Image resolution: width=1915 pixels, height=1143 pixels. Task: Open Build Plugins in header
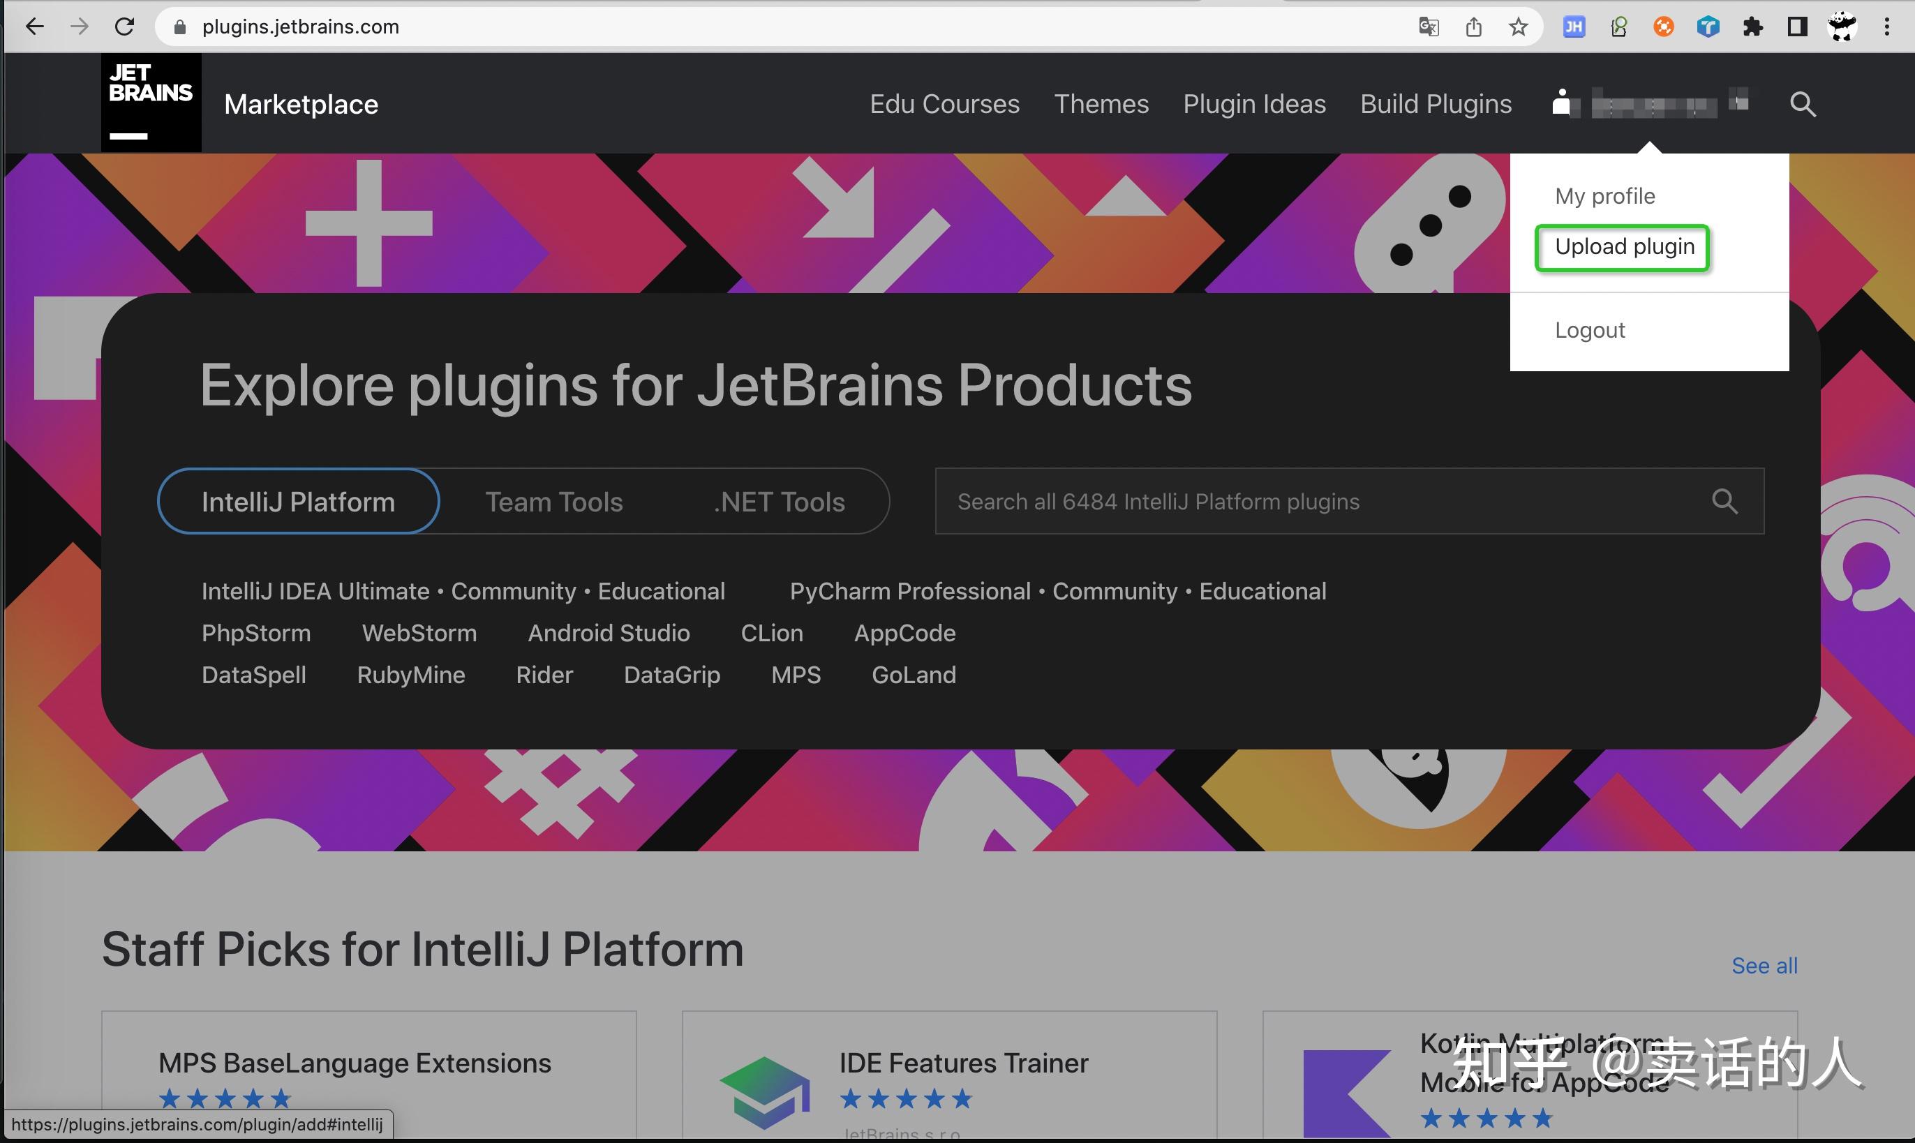coord(1436,104)
